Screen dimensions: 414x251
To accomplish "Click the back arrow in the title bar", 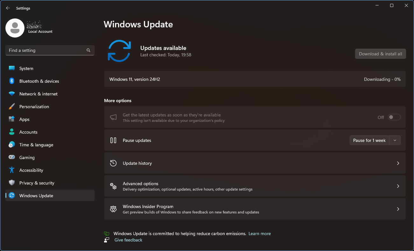I will (8, 8).
